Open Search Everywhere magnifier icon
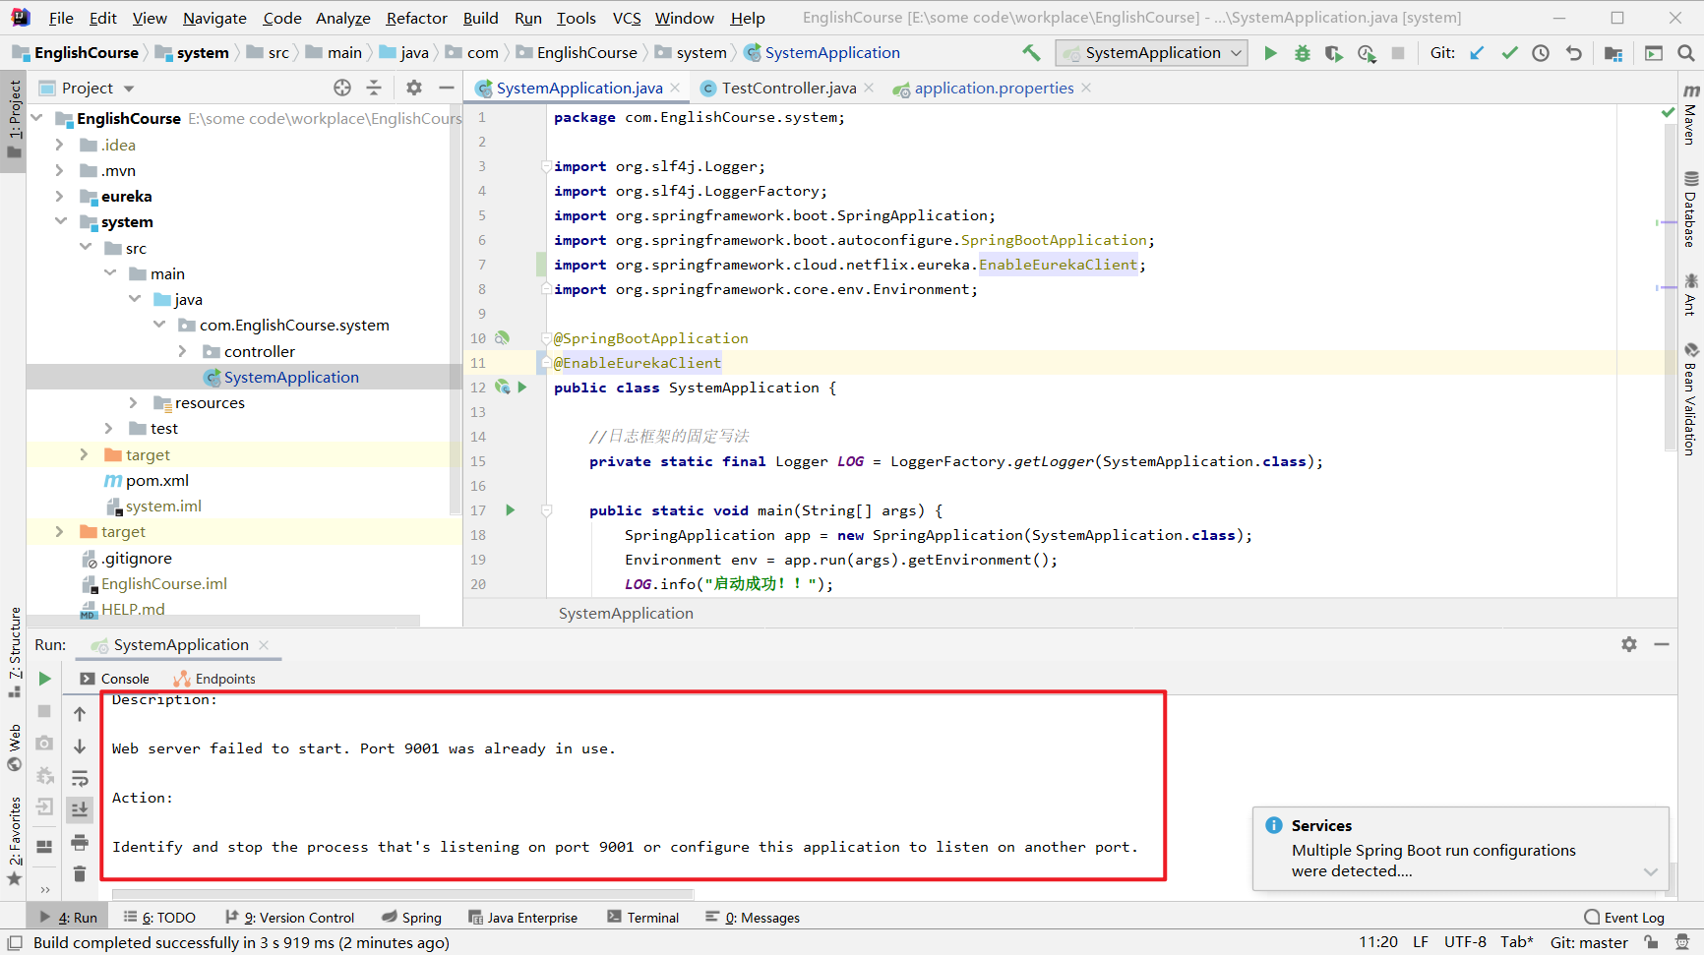This screenshot has width=1704, height=955. (x=1685, y=53)
